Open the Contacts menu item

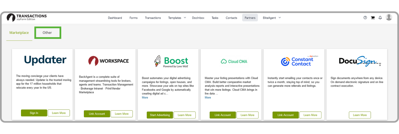[x=231, y=18]
